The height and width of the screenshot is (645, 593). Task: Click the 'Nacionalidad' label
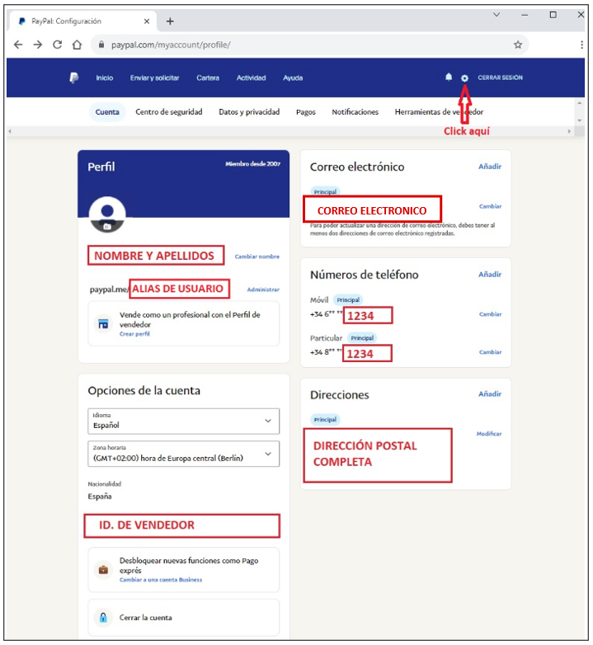pyautogui.click(x=105, y=483)
